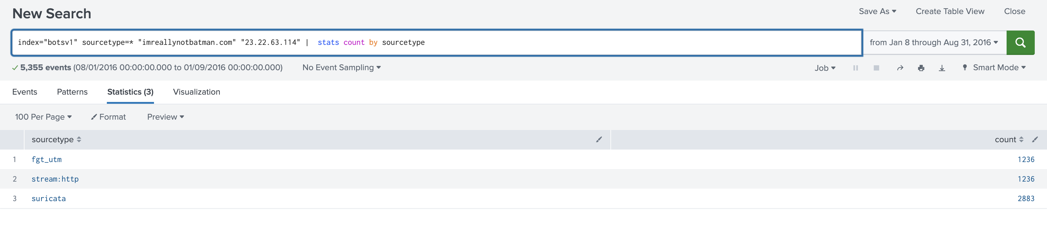
Task: Export the search results
Action: point(942,68)
